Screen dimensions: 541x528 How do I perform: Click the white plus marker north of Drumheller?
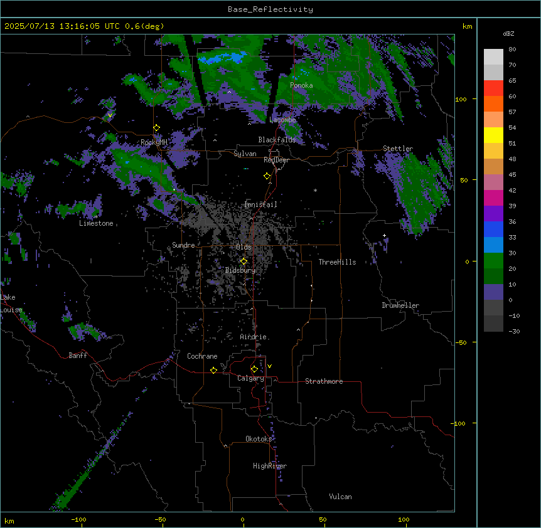pos(384,235)
